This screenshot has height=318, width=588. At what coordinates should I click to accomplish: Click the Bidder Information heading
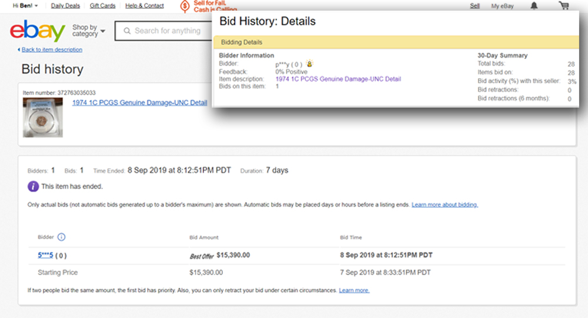[x=246, y=55]
